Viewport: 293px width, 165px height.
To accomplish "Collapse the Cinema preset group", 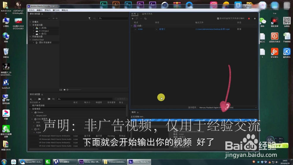I will click(32, 112).
